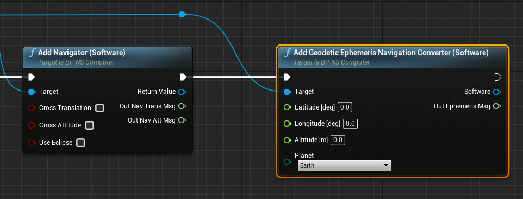Viewport: 523px width, 199px height.
Task: Click the Altitude [m] value field
Action: tap(338, 140)
